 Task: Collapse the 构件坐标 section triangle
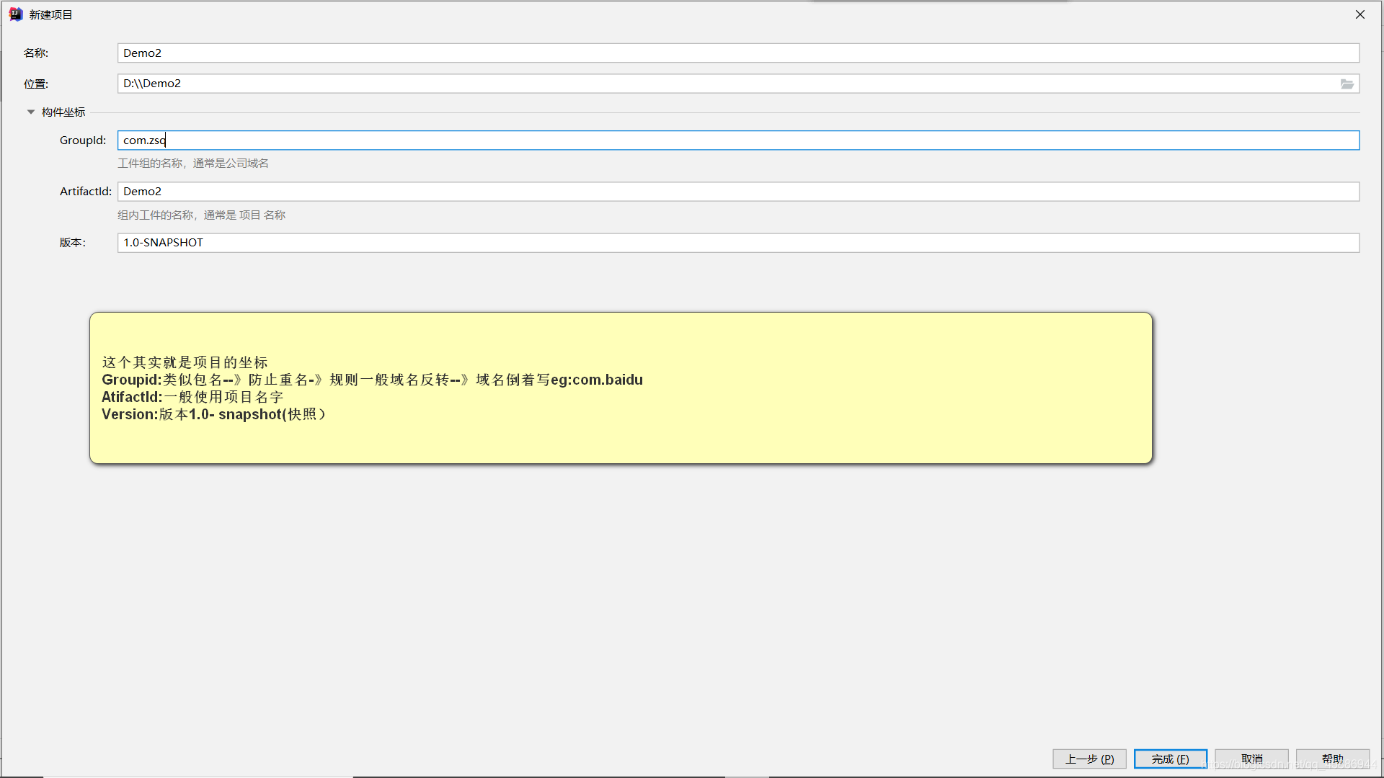[31, 112]
